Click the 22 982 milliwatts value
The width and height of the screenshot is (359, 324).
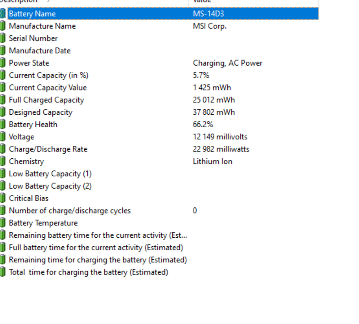221,149
